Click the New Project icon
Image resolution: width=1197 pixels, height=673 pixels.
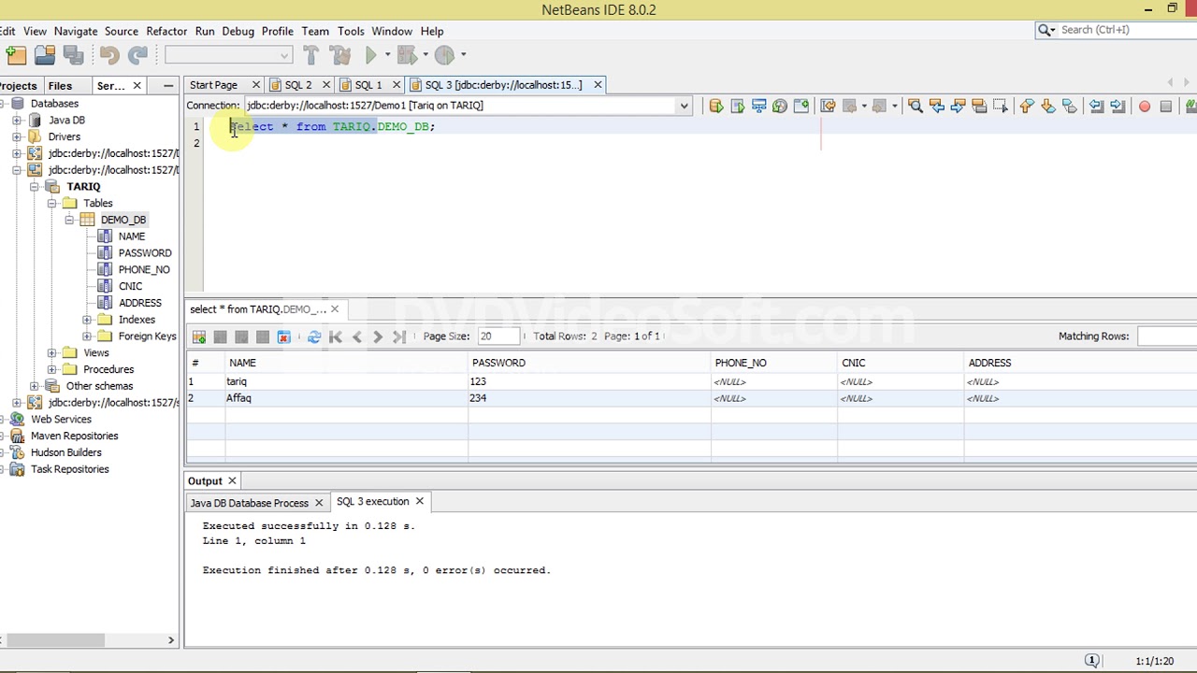[16, 55]
